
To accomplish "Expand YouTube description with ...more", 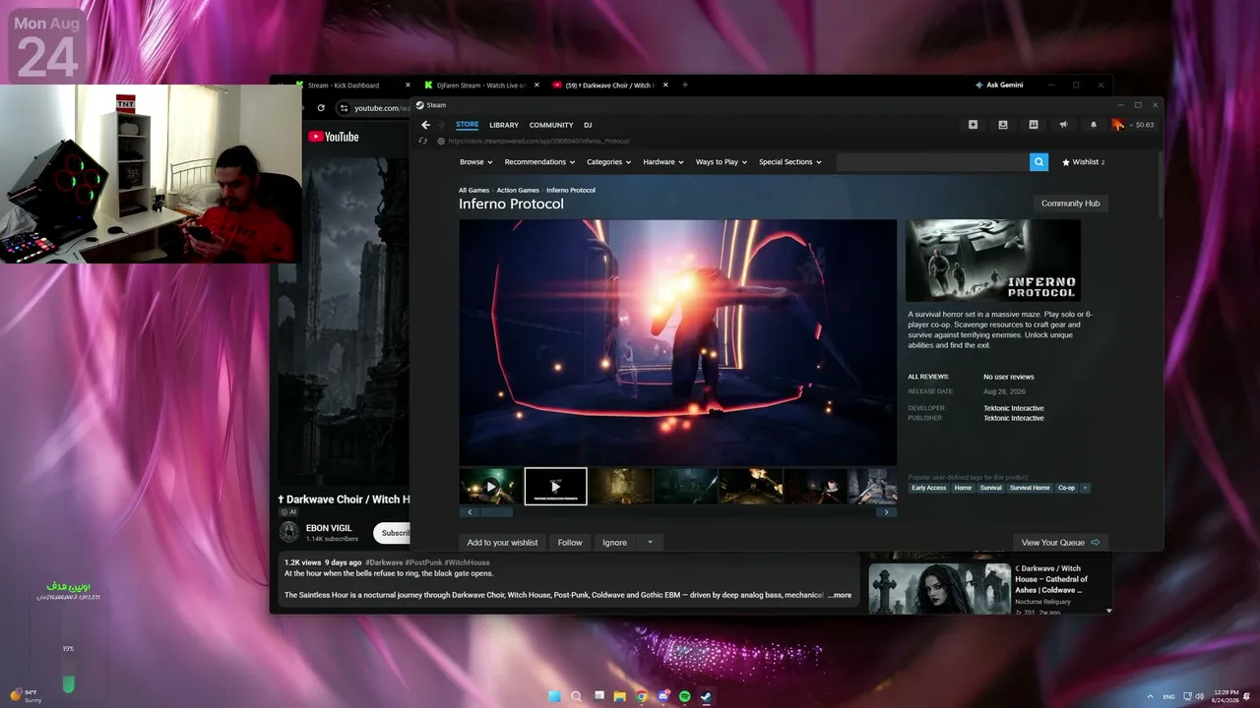I will coord(840,595).
